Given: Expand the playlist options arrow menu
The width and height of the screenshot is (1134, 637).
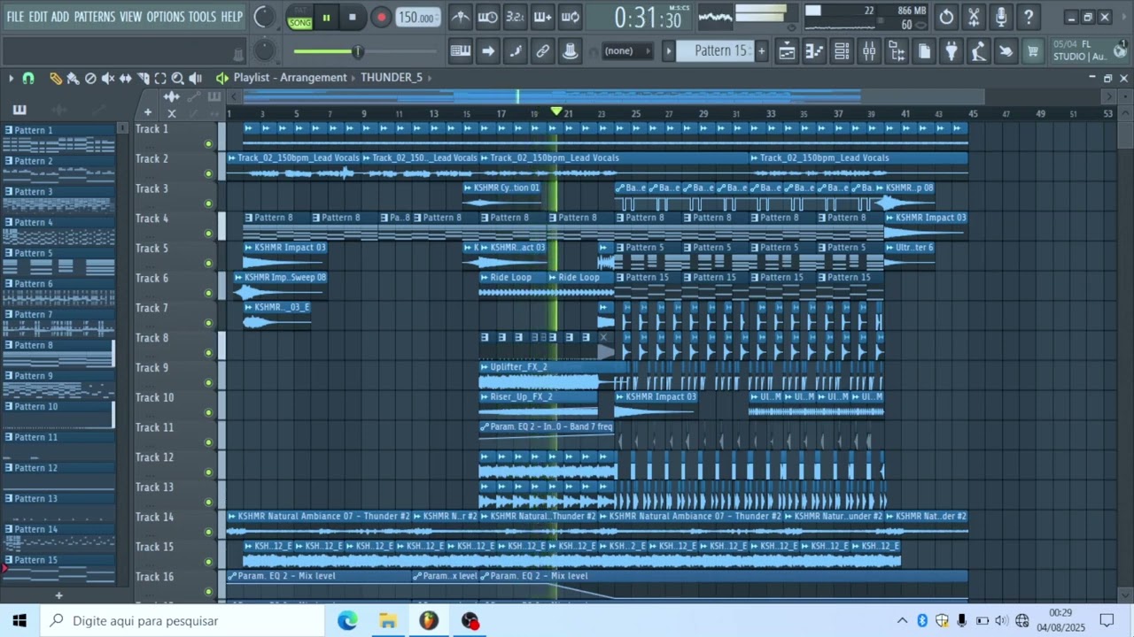Looking at the screenshot, I should [x=11, y=78].
